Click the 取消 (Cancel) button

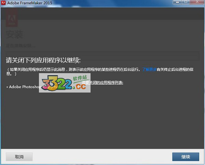pyautogui.click(x=19, y=157)
